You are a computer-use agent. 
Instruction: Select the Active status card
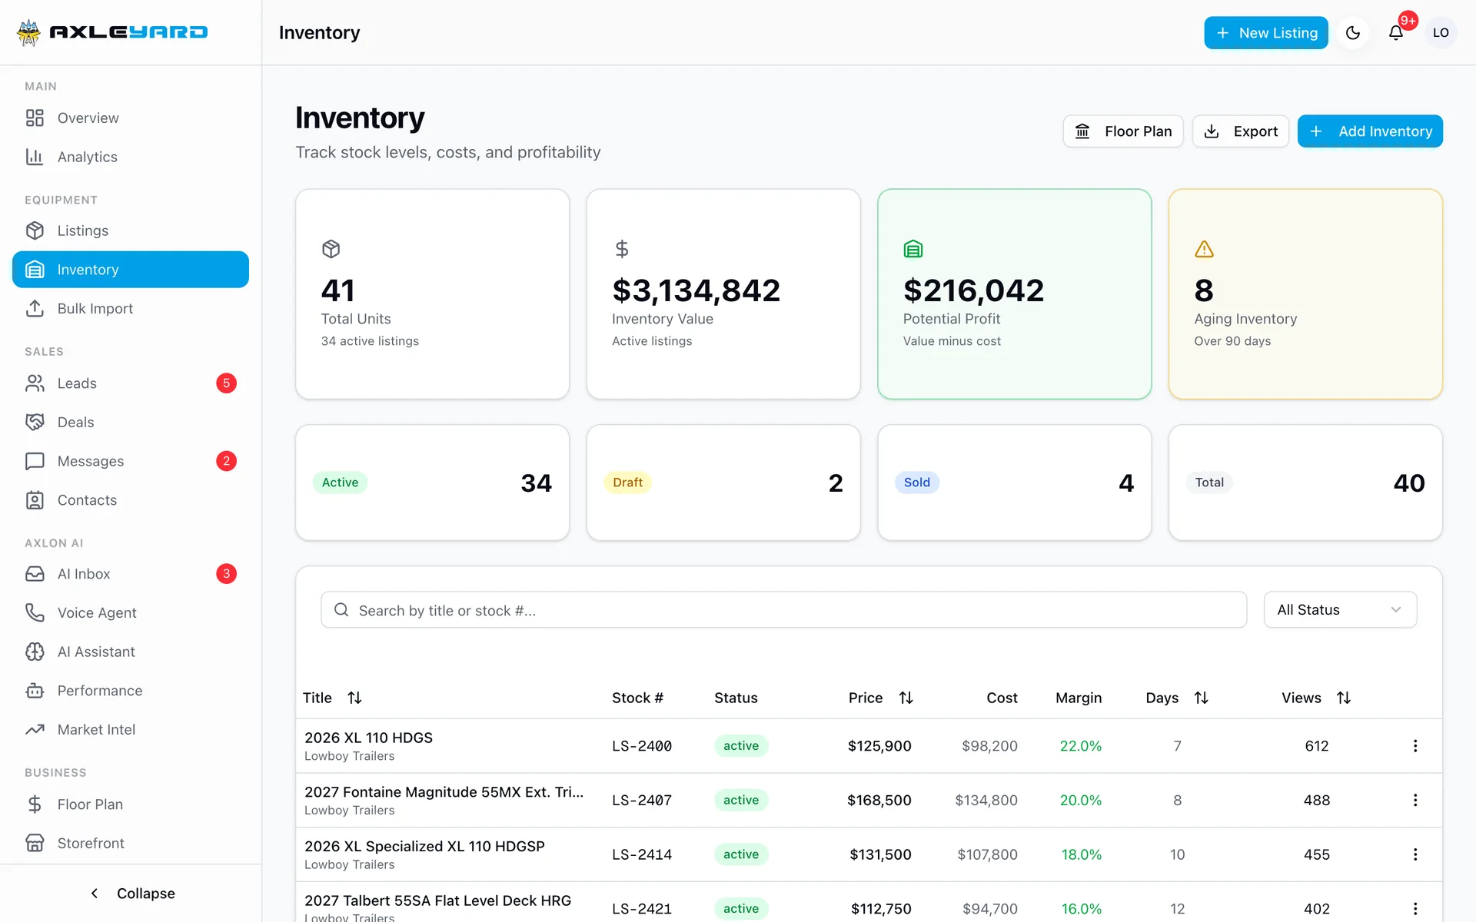tap(432, 483)
